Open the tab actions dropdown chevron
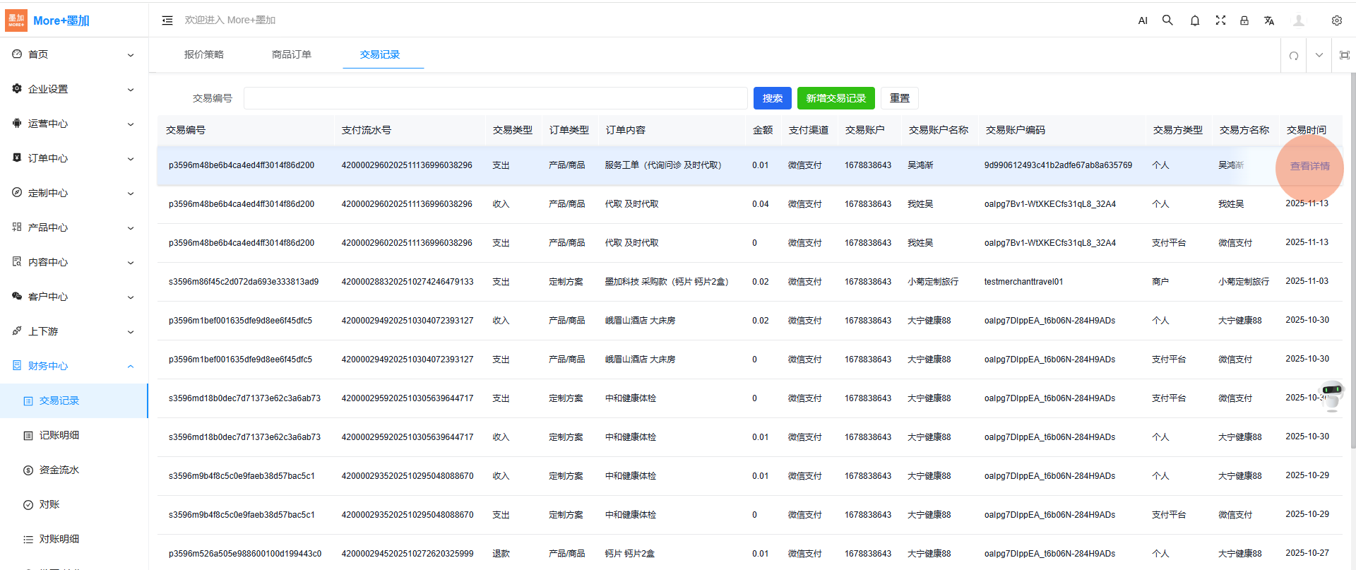This screenshot has height=570, width=1356. click(x=1319, y=55)
